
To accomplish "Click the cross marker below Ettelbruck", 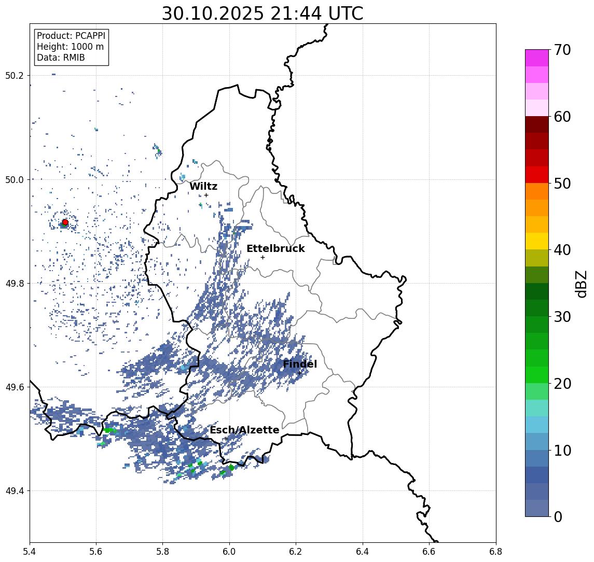I will pyautogui.click(x=263, y=258).
